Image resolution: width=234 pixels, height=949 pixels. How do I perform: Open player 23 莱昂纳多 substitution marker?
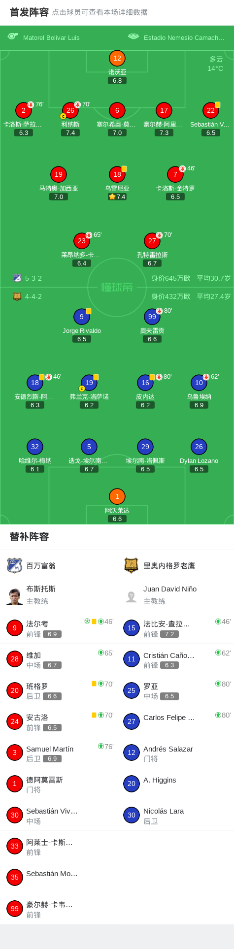tap(89, 235)
